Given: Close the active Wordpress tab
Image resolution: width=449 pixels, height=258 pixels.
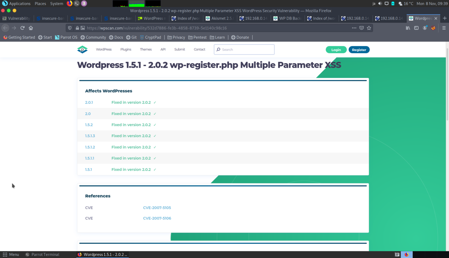Looking at the screenshot, I should (x=436, y=18).
